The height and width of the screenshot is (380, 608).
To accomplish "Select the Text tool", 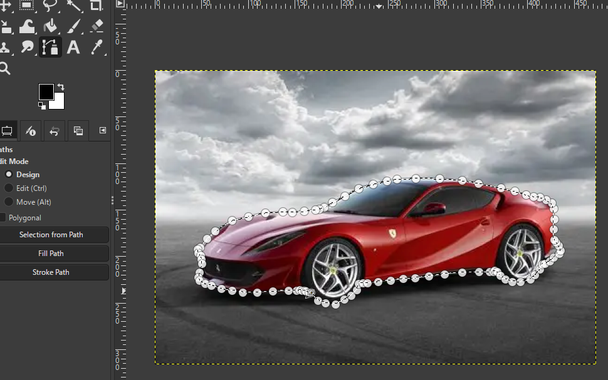I will coord(74,48).
